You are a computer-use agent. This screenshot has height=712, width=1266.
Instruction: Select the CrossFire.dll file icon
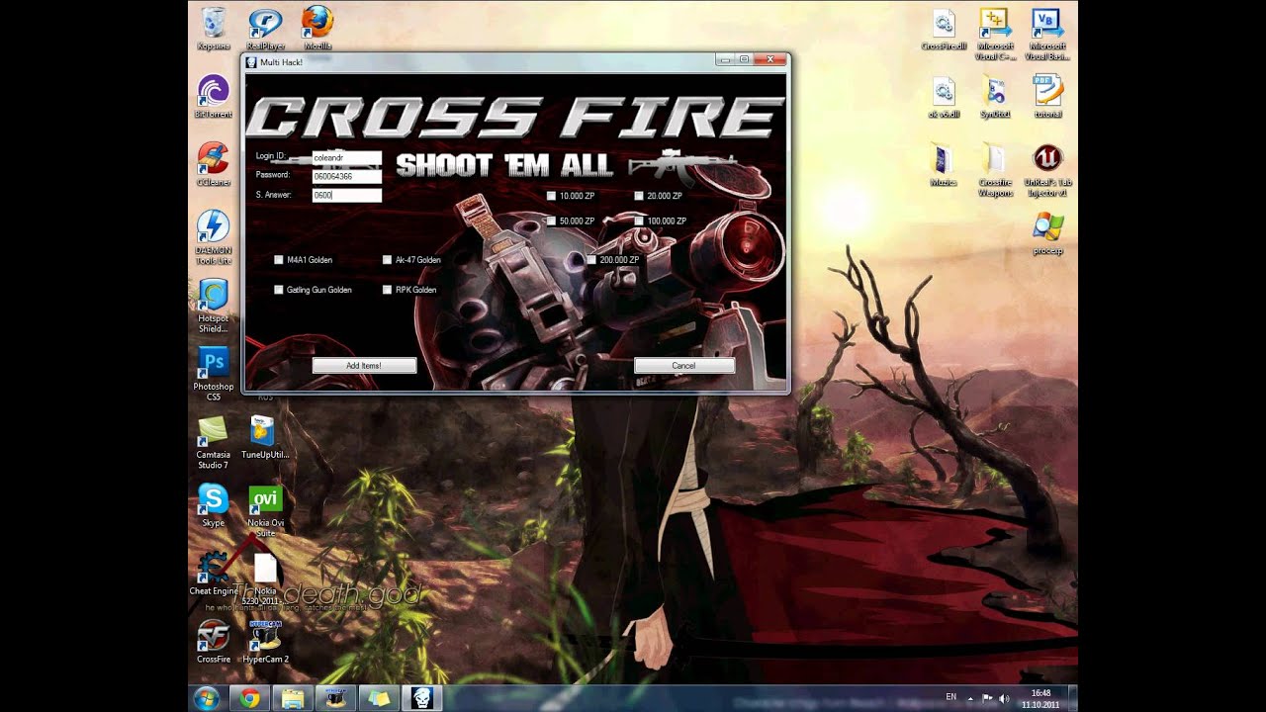tap(945, 29)
